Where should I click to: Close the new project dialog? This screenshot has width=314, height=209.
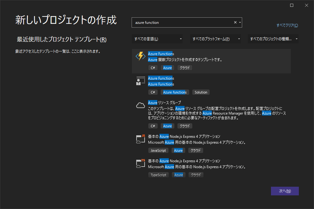[307, 5]
